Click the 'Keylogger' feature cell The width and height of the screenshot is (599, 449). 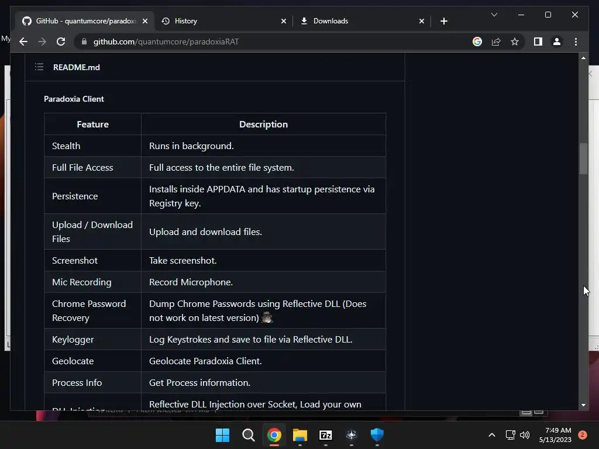pos(92,340)
